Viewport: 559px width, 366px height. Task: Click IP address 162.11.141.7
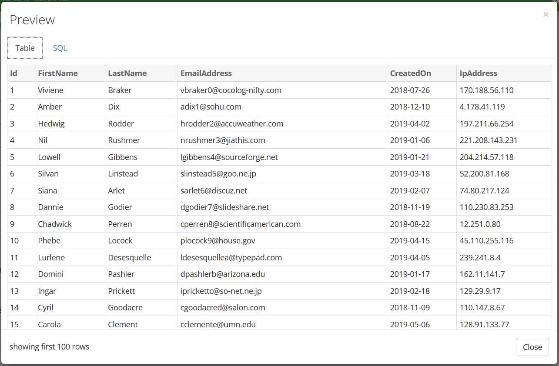(482, 274)
